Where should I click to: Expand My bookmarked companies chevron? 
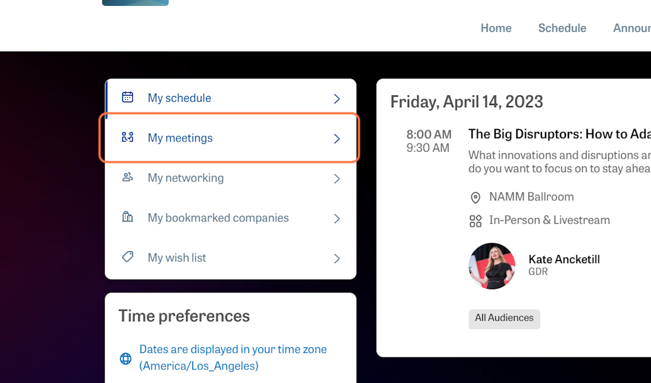[336, 218]
